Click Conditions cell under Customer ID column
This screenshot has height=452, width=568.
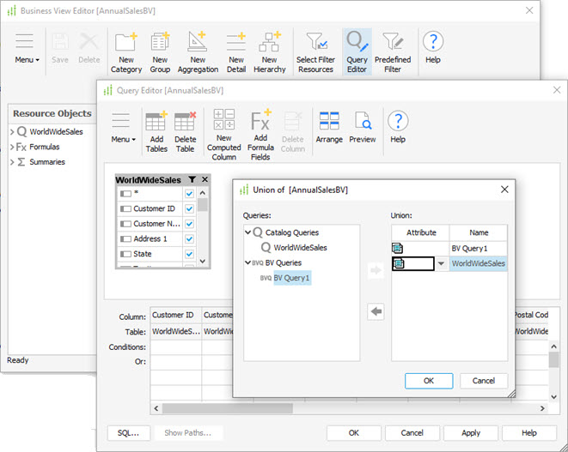pos(176,347)
